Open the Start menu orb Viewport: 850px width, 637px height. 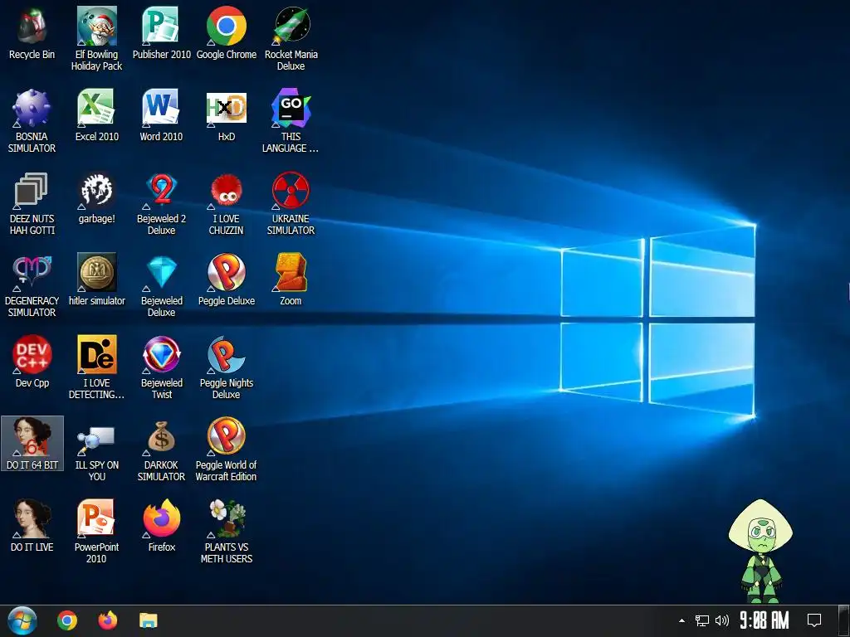(22, 620)
